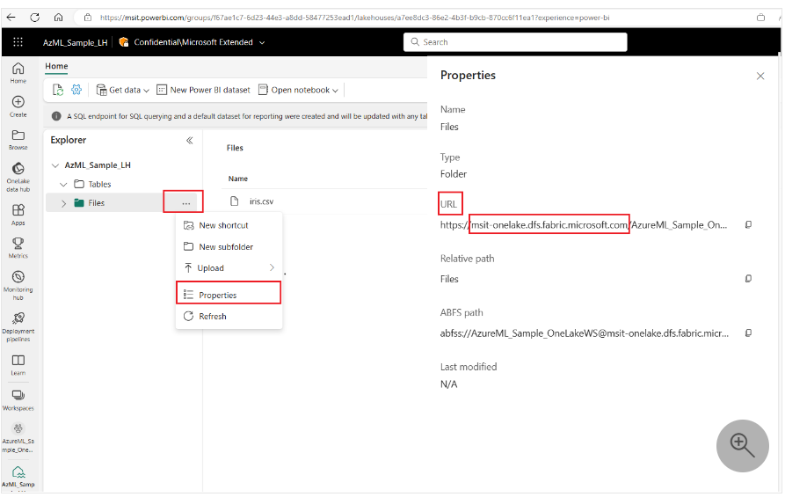Click the ABFS path value text
The width and height of the screenshot is (785, 497).
point(585,333)
